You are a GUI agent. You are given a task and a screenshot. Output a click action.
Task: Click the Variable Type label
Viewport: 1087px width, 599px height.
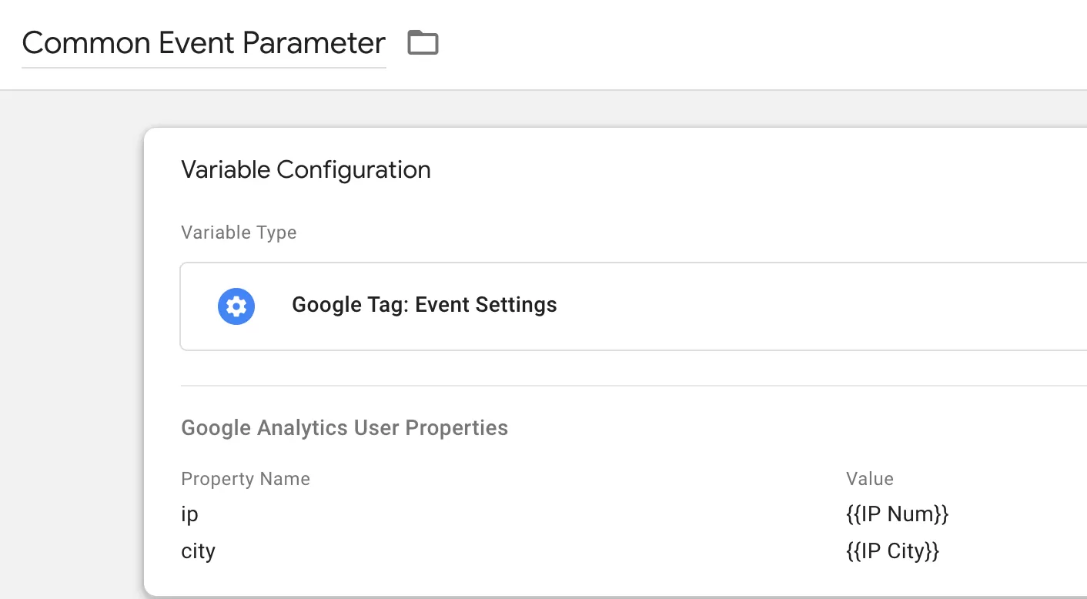coord(239,233)
